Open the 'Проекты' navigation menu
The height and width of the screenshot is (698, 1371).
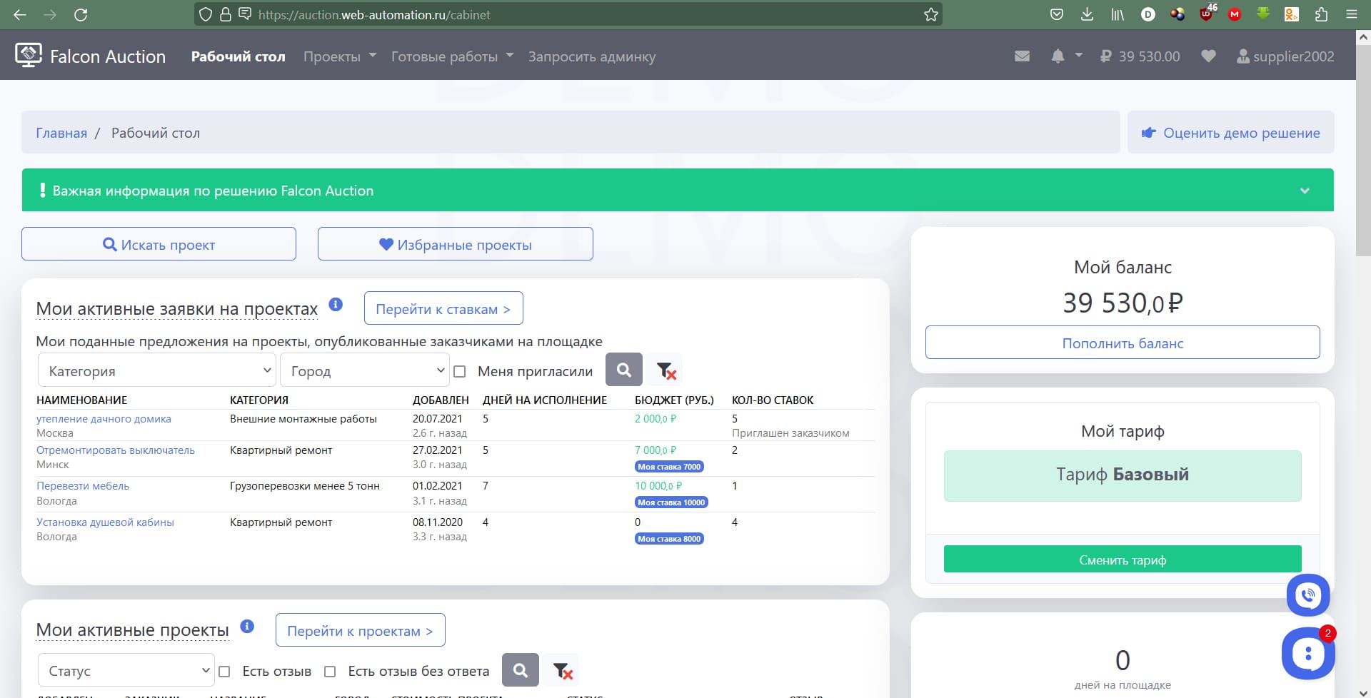[x=339, y=56]
